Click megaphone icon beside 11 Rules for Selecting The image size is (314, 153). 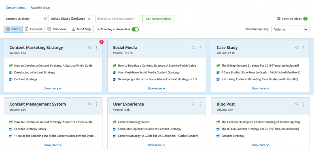point(11,136)
